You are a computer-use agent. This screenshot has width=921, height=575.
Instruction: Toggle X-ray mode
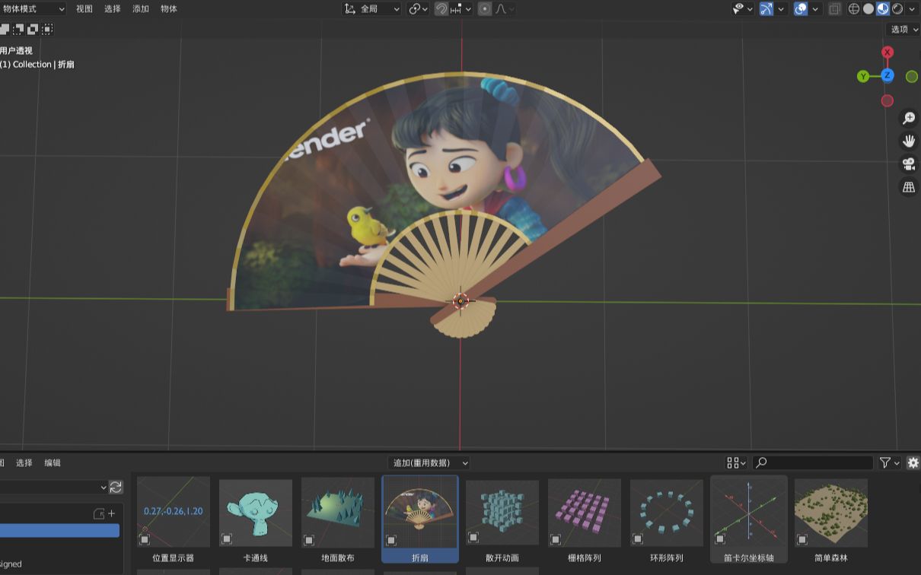835,9
